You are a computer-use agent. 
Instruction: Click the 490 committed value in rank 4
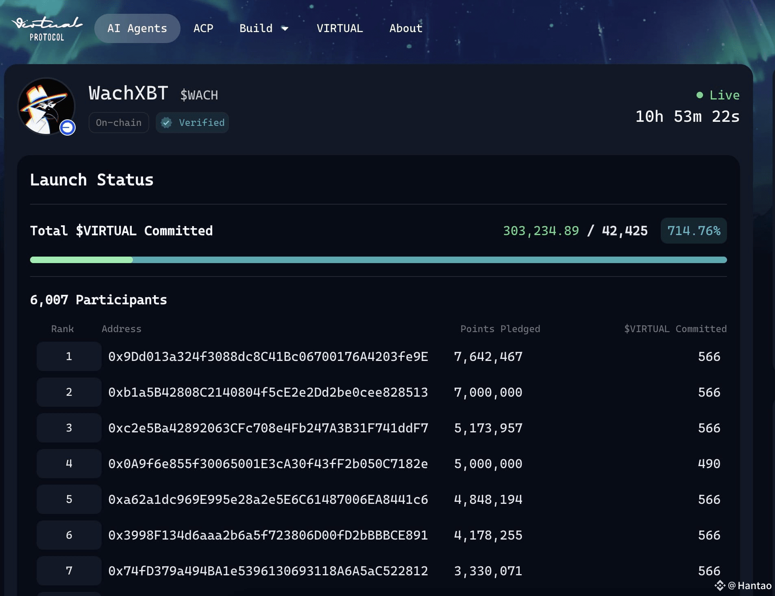(709, 464)
